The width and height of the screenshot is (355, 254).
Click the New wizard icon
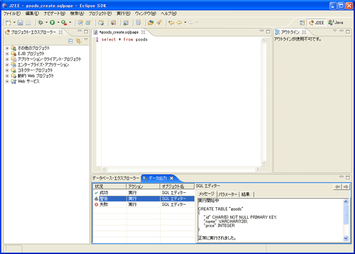pos(8,22)
